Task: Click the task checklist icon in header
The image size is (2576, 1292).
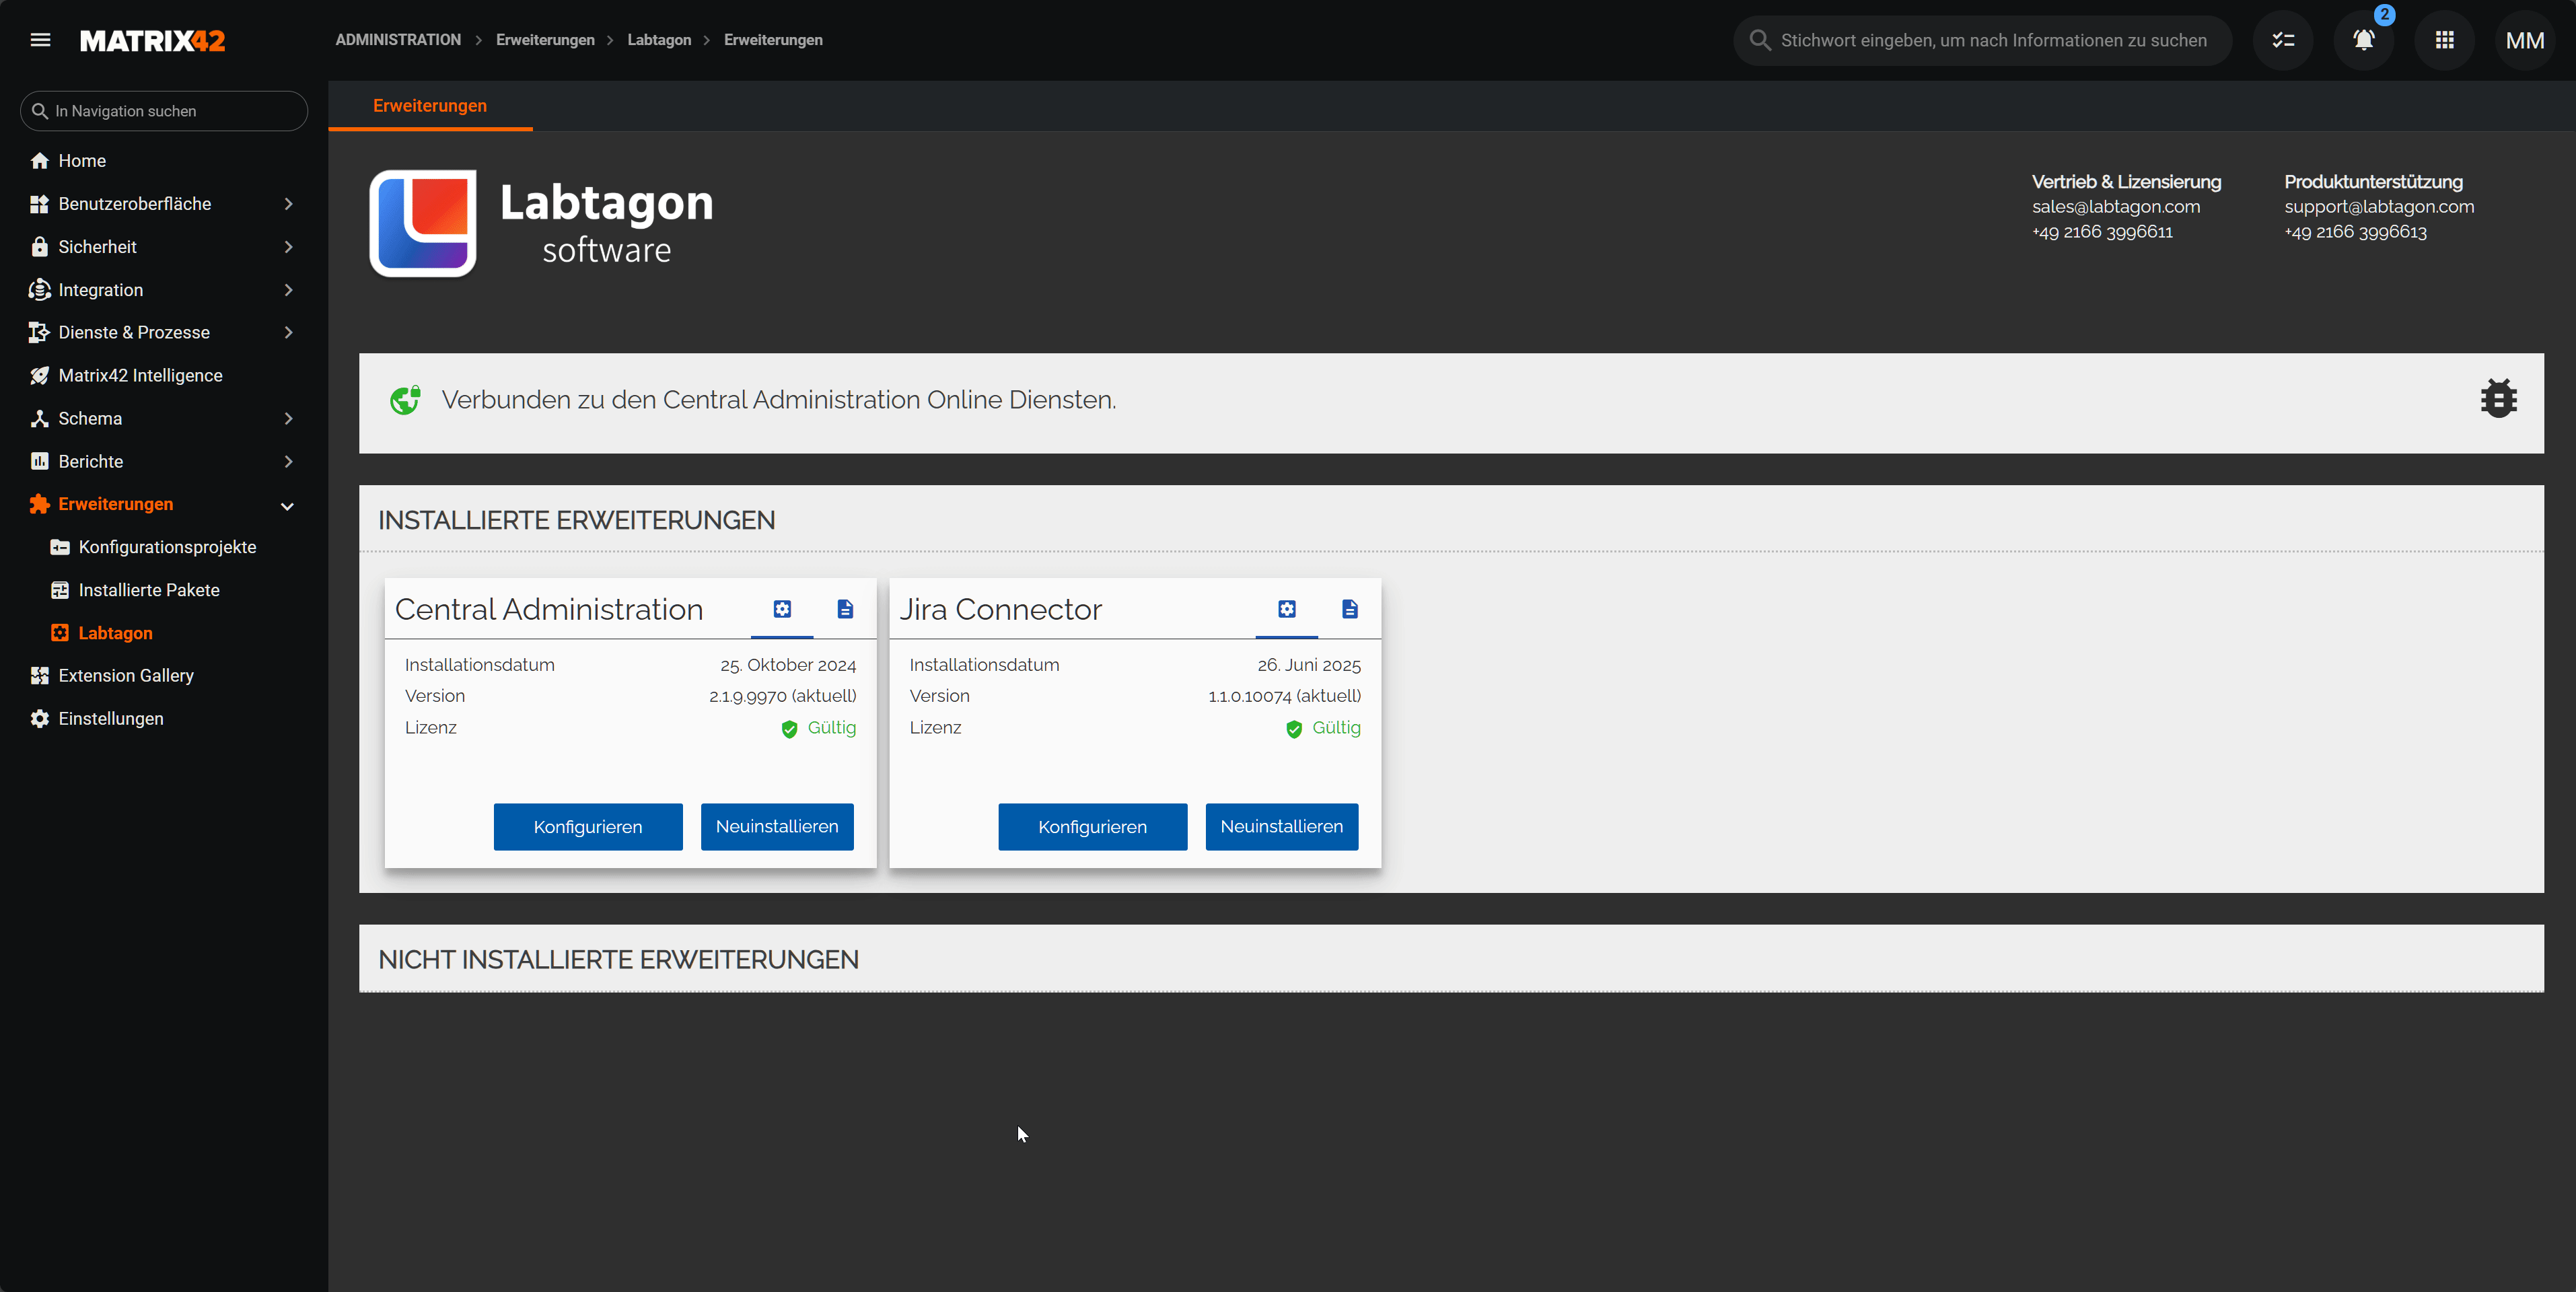Action: [x=2283, y=40]
